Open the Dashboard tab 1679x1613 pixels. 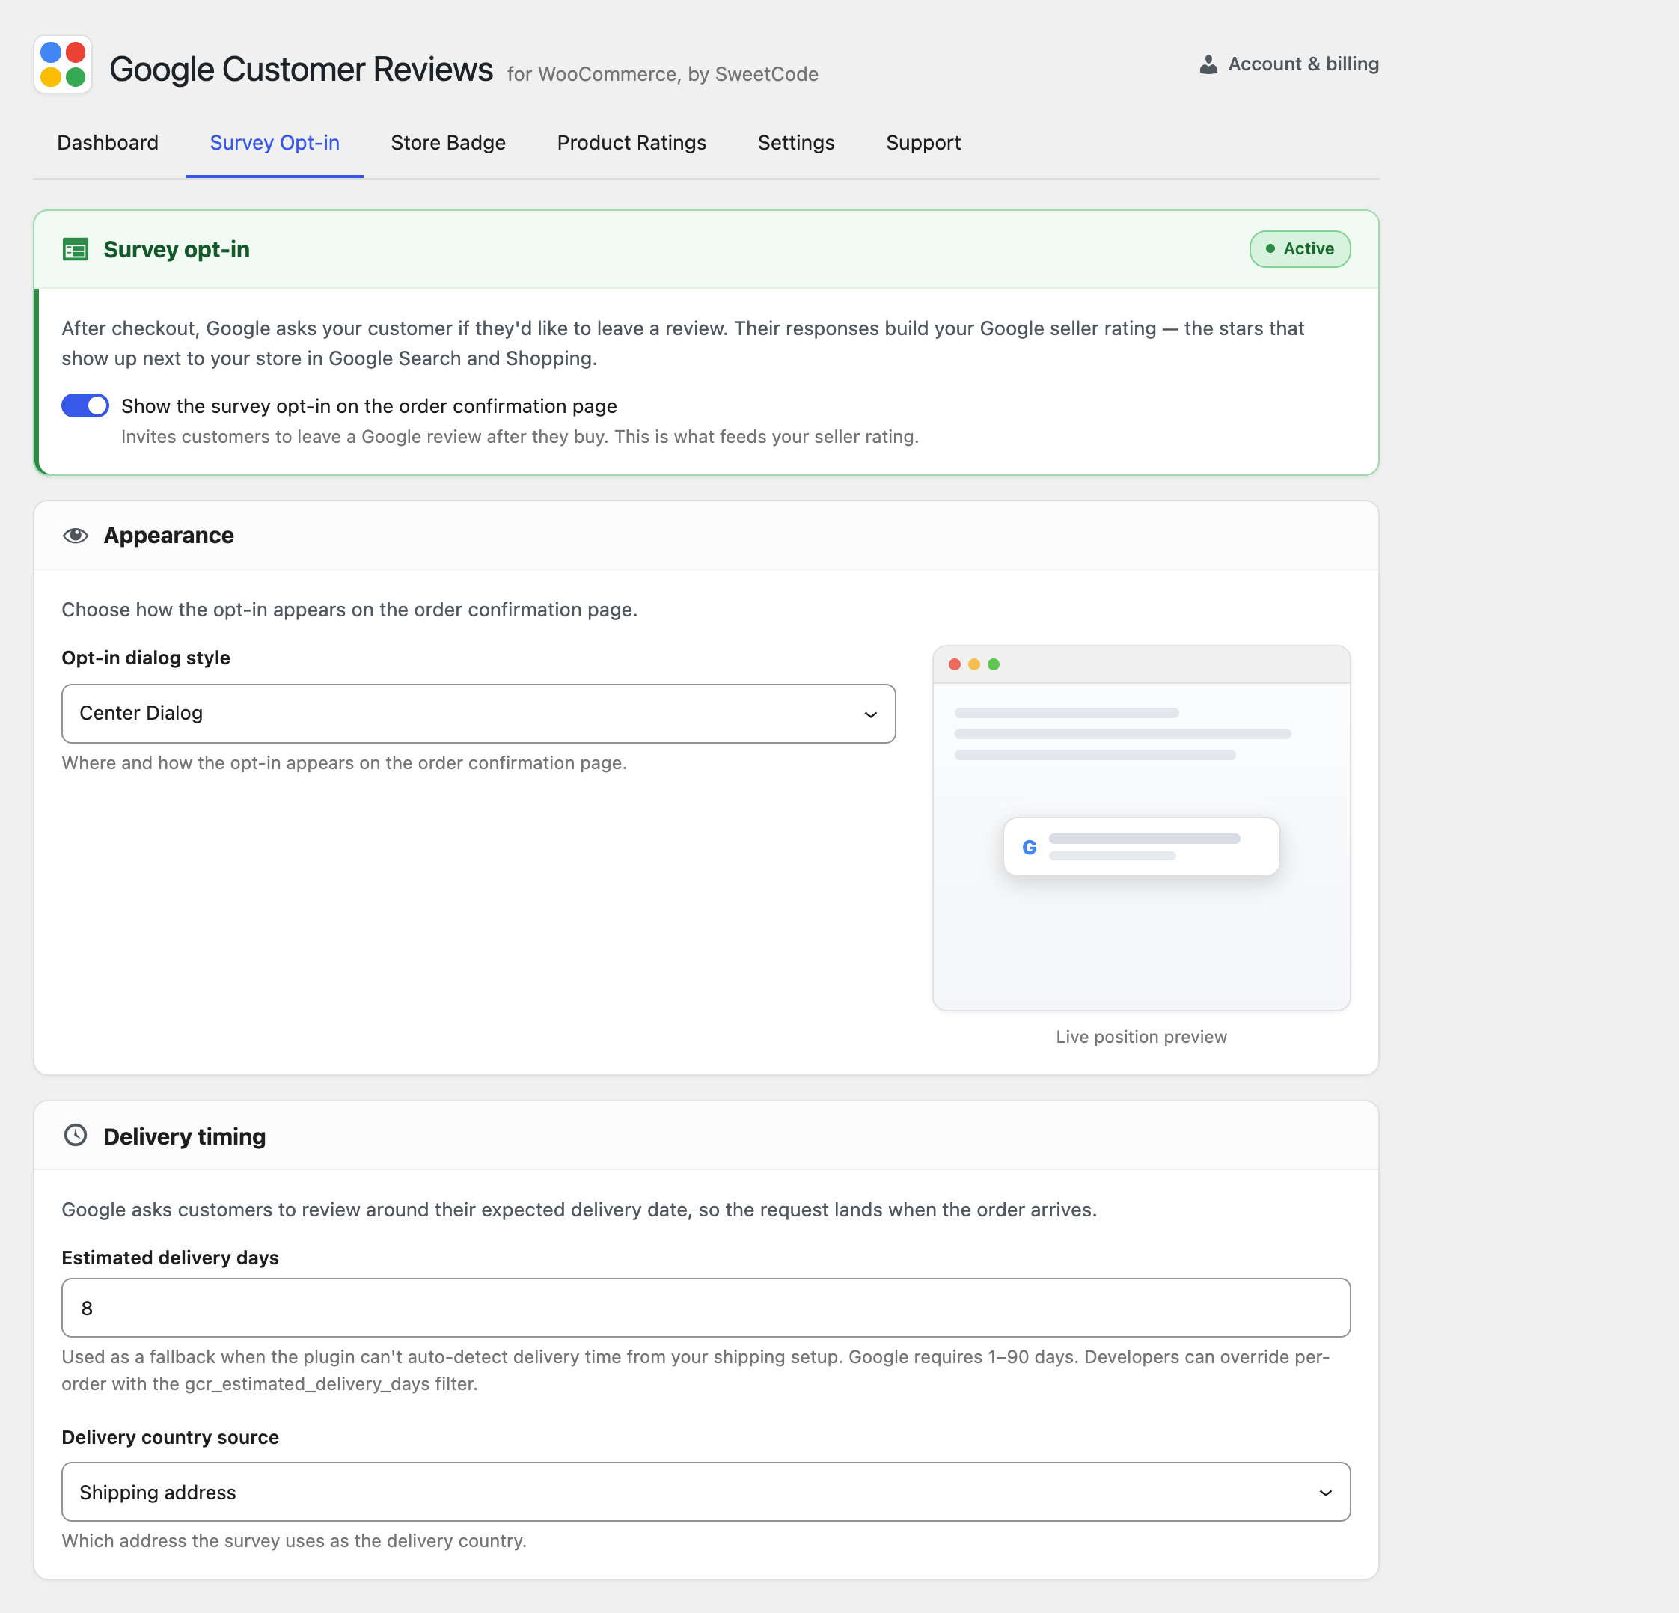[x=108, y=142]
